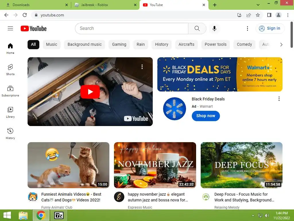The image size is (294, 221).
Task: Click the Chrome install app icon
Action: 239,15
